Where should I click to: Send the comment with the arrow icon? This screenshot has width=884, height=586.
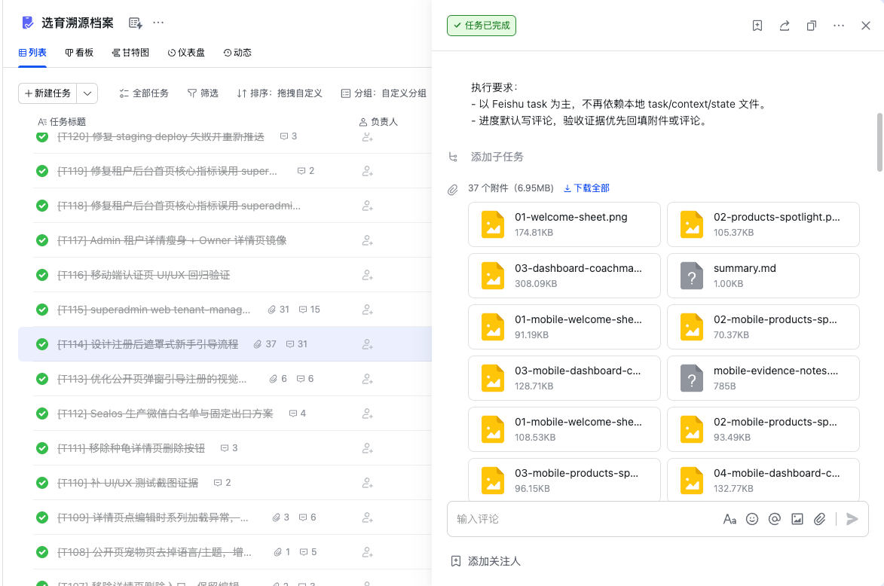[852, 519]
